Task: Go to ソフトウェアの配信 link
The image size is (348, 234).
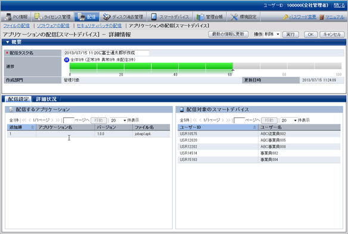Action: click(x=53, y=26)
